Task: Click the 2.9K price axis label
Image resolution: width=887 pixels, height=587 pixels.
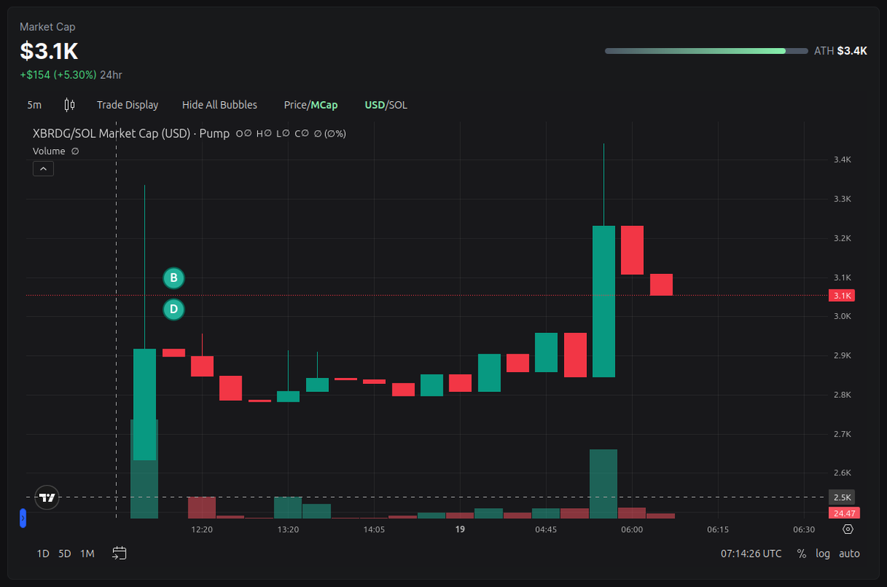Action: point(843,356)
